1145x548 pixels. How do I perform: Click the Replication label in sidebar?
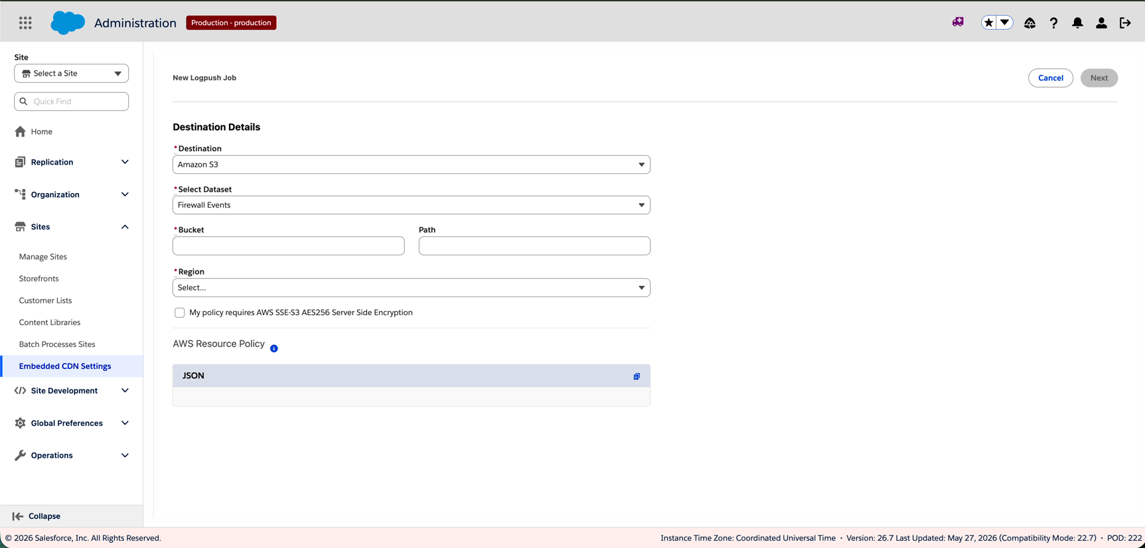pyautogui.click(x=52, y=162)
